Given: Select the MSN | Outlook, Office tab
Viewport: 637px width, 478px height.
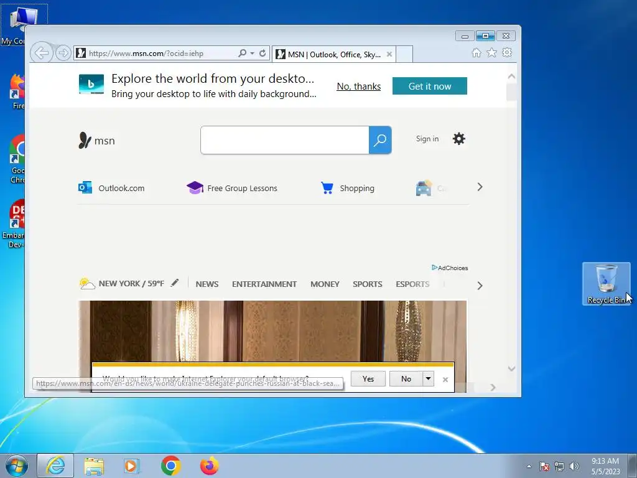Looking at the screenshot, I should click(333, 55).
